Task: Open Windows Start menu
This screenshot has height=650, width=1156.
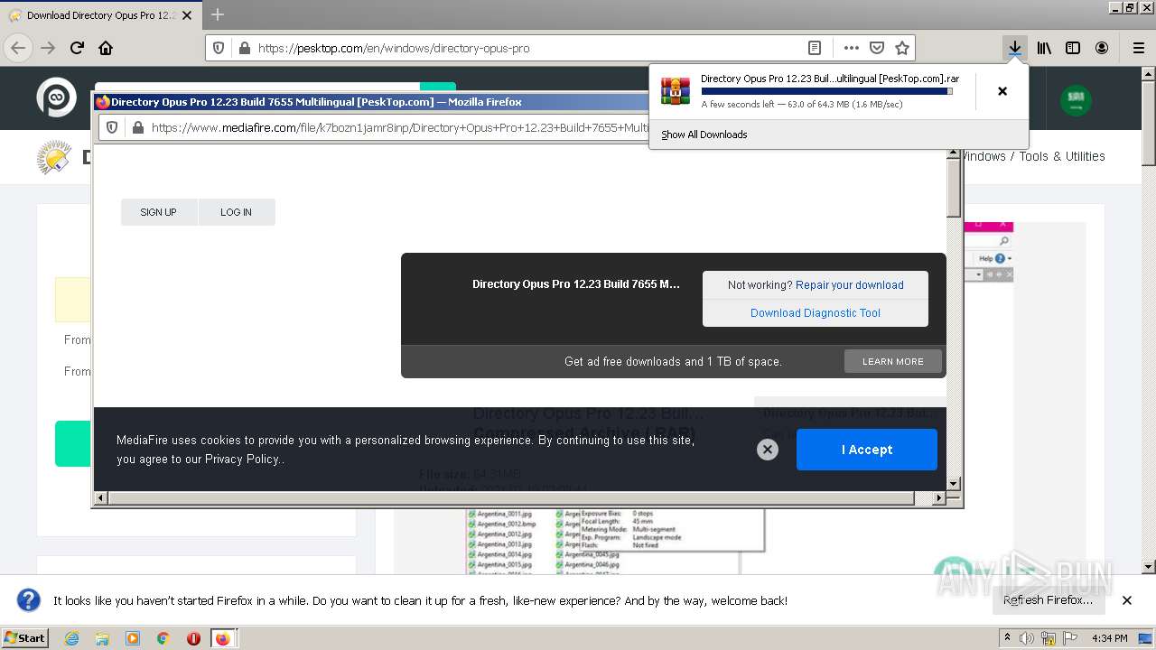Action: (24, 637)
